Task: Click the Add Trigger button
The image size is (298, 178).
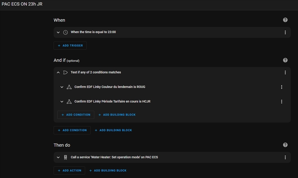Action: 70,45
